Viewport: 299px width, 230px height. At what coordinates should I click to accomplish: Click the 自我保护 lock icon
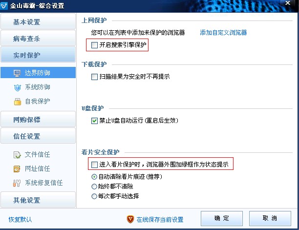click(x=18, y=102)
